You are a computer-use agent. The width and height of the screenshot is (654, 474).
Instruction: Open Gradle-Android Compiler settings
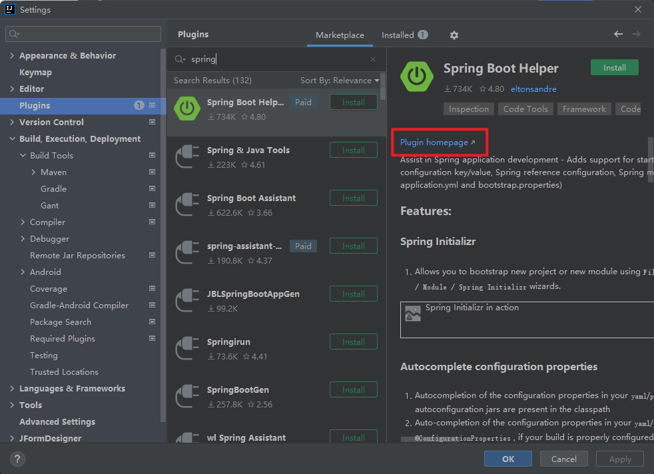tap(79, 306)
